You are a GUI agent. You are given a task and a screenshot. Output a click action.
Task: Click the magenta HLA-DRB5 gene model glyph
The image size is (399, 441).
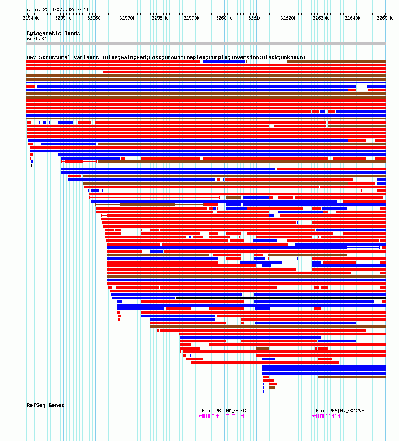pos(221,416)
